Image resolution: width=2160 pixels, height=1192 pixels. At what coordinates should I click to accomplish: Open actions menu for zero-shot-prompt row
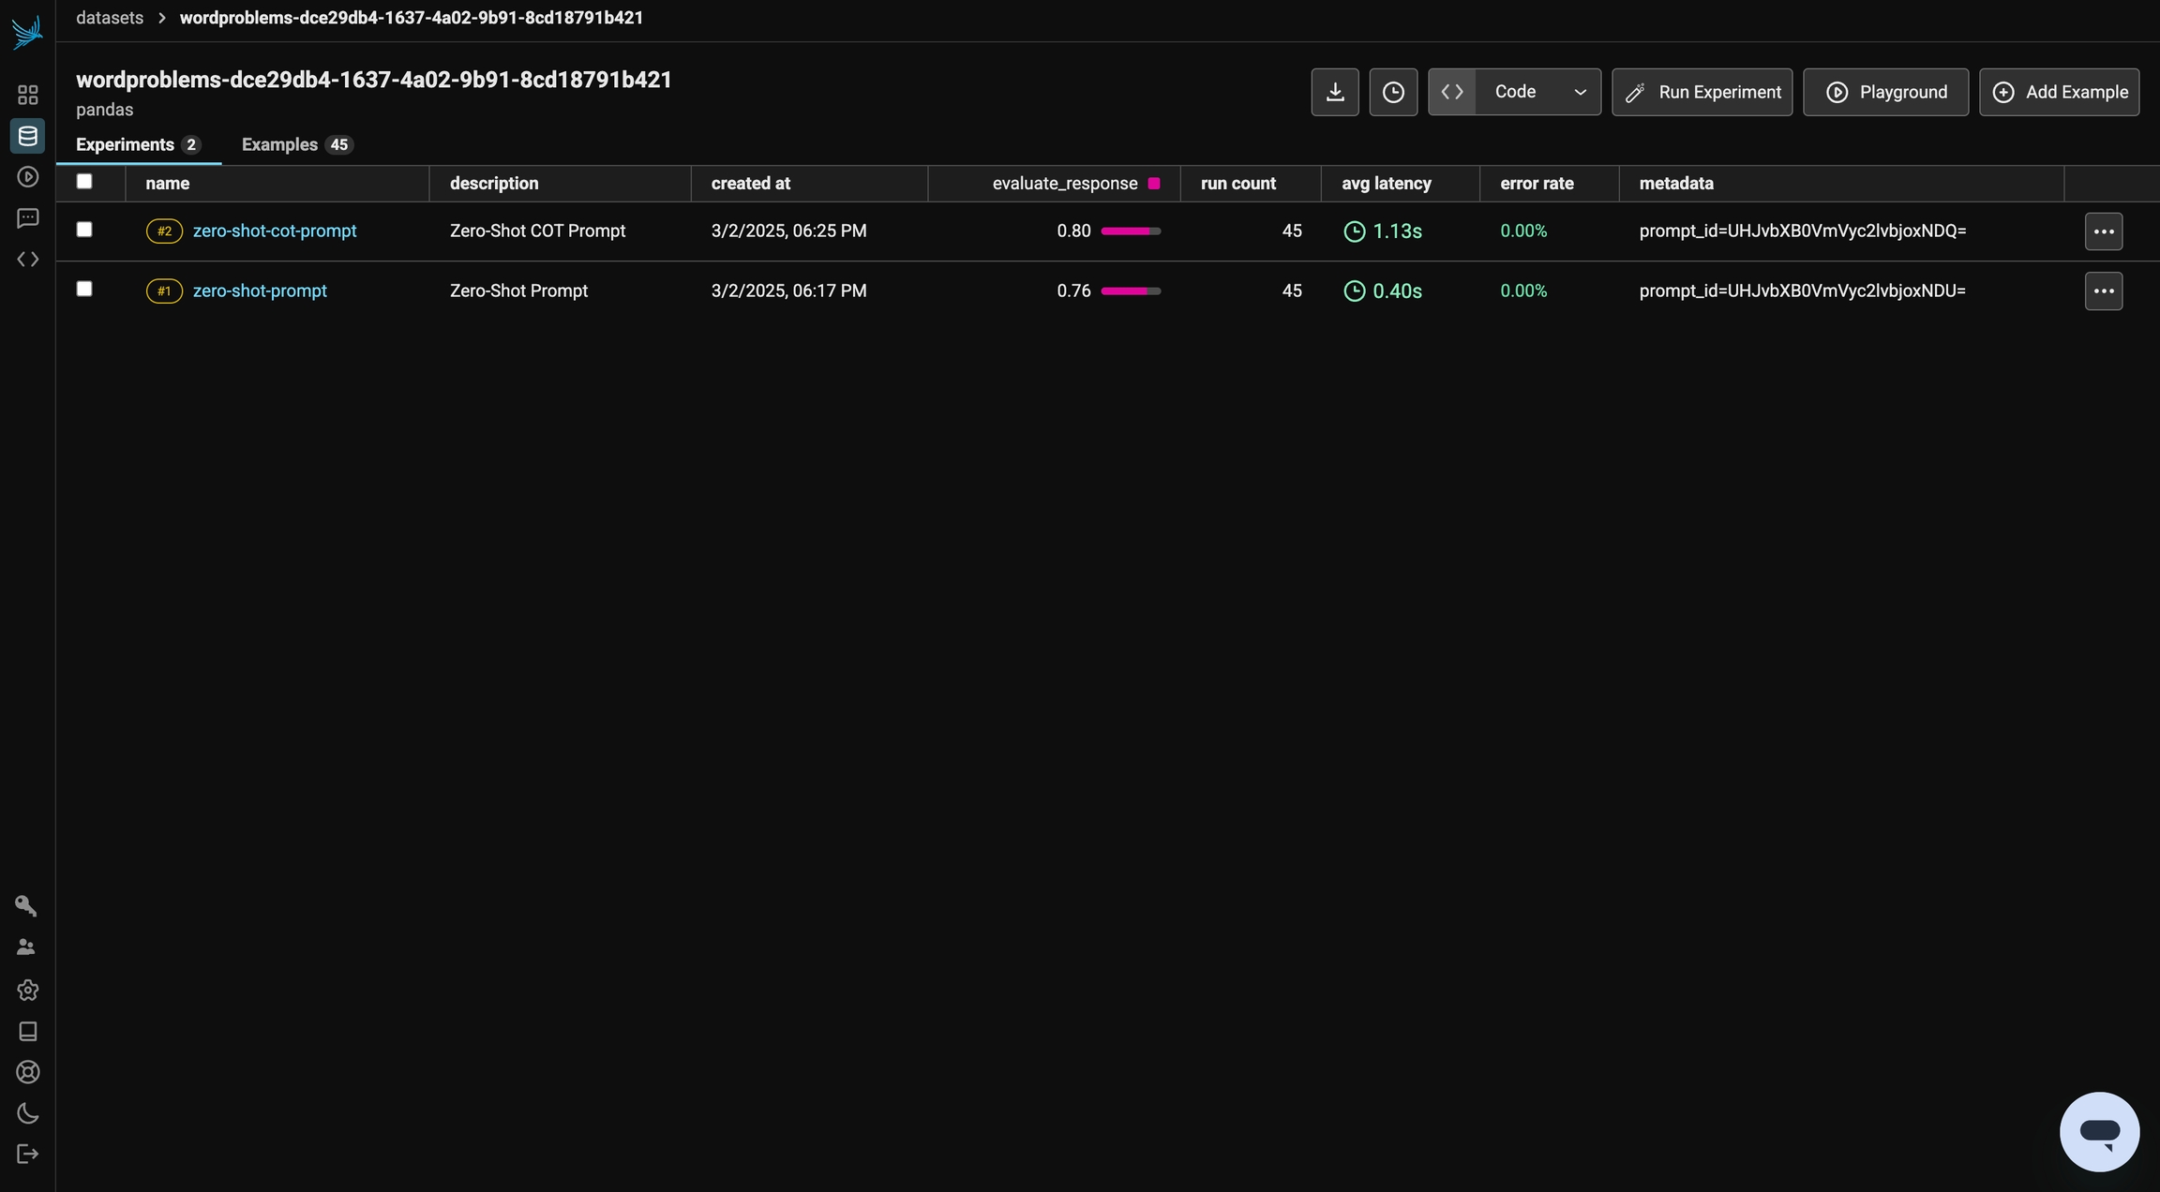coord(2103,291)
